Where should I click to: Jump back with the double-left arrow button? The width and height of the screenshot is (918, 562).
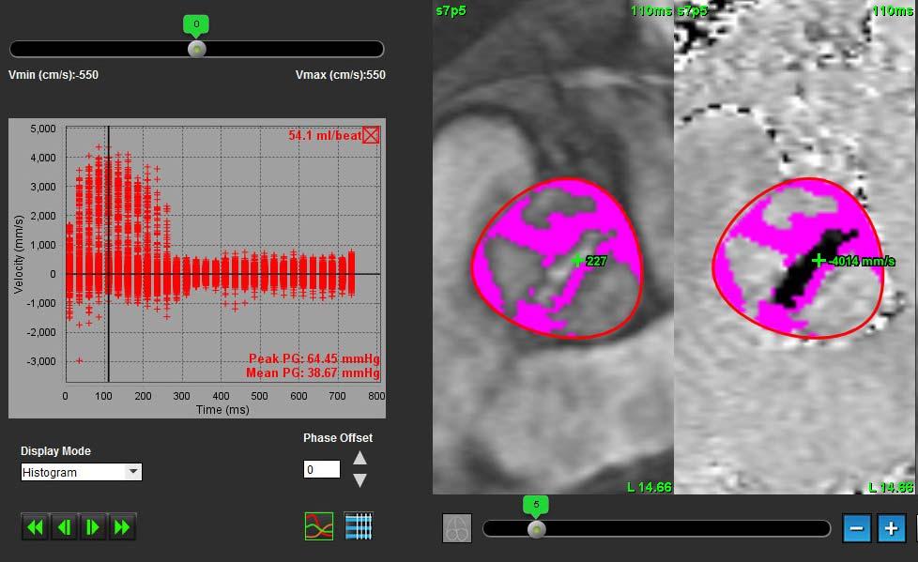35,527
